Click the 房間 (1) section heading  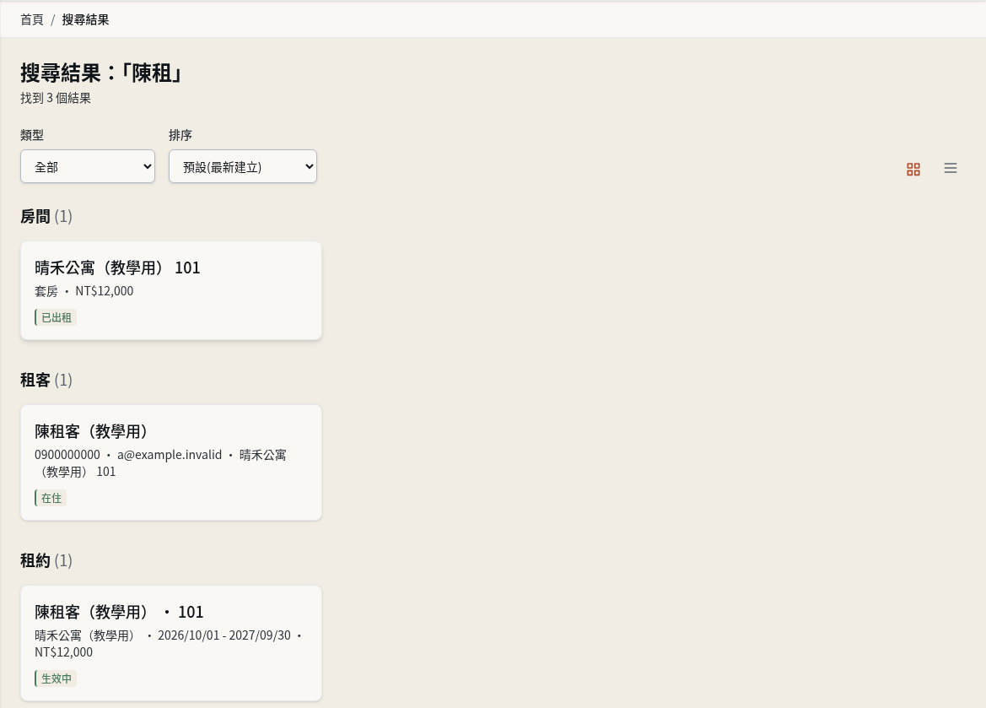[x=46, y=217]
